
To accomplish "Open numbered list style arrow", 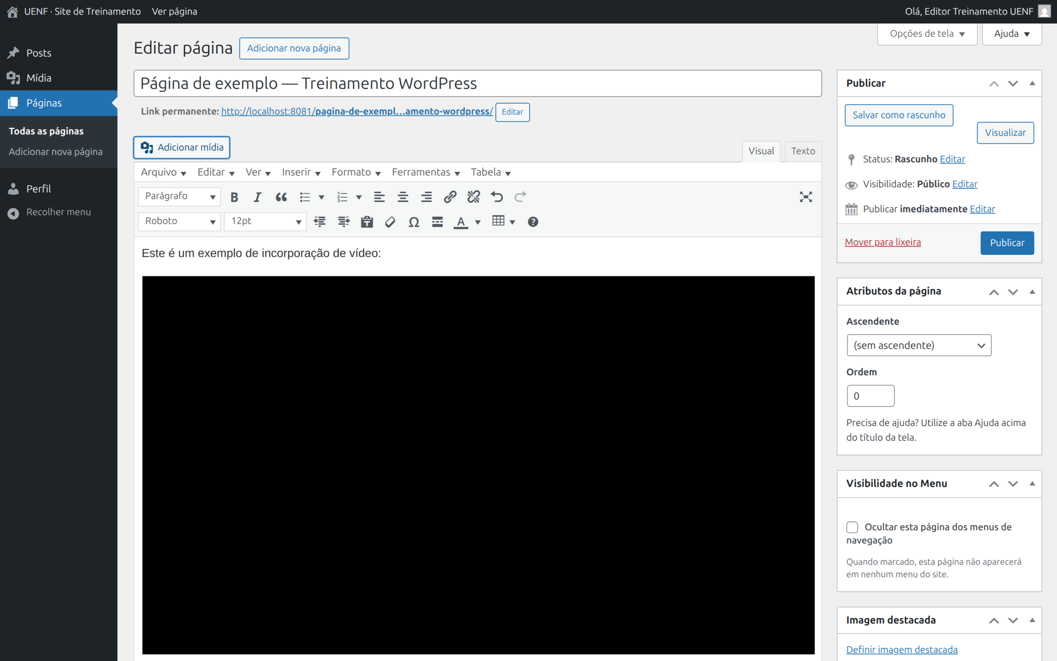I will 359,197.
